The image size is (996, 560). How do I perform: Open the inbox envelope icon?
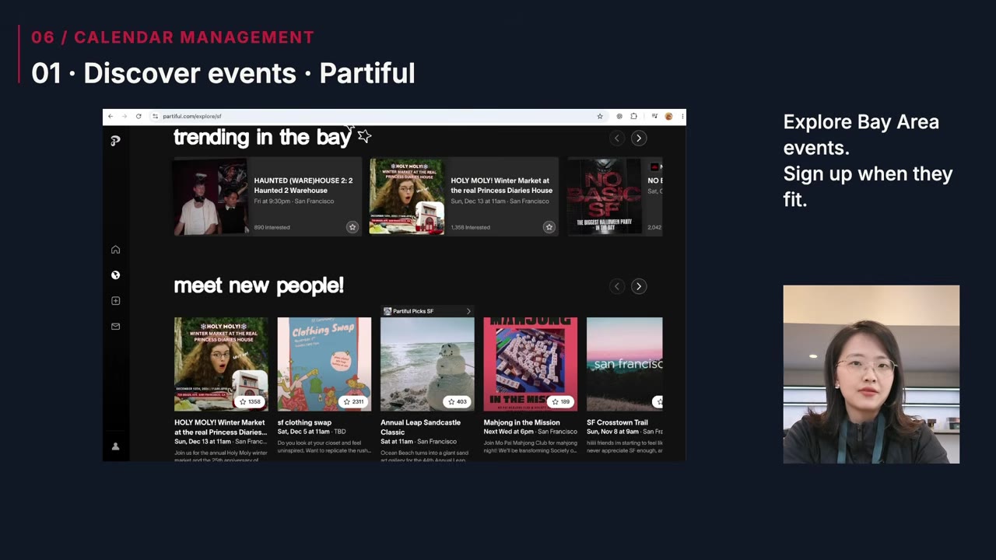pyautogui.click(x=115, y=327)
